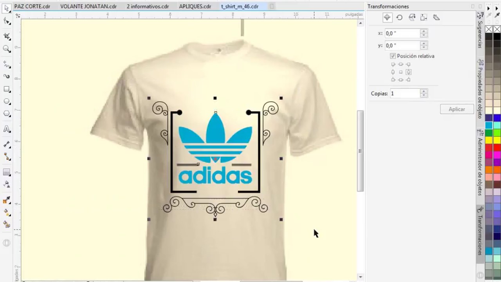Viewport: 501px width, 282px height.
Task: Select the Transparency tool
Action: [7, 184]
